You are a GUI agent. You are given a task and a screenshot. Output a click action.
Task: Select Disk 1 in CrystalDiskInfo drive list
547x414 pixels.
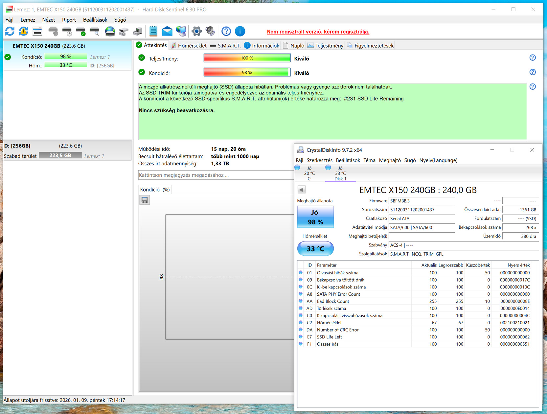click(x=340, y=173)
